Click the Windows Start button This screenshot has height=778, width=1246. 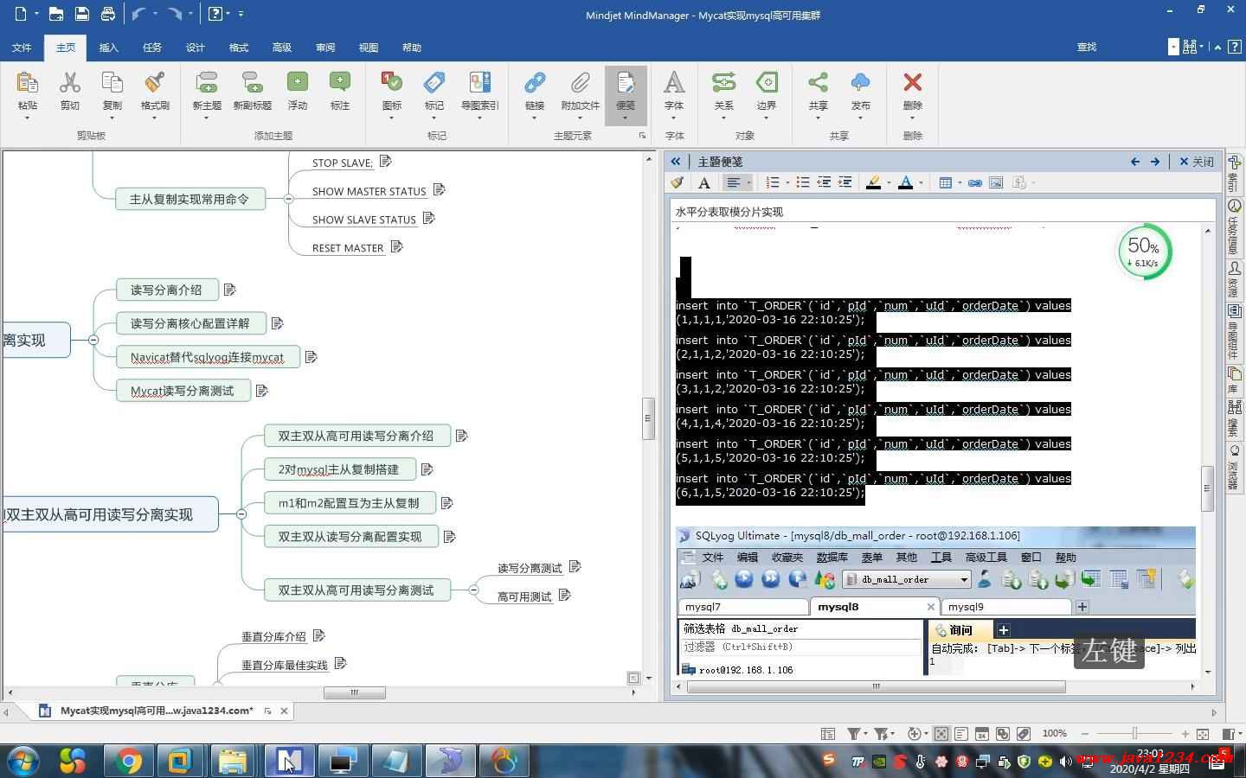22,761
